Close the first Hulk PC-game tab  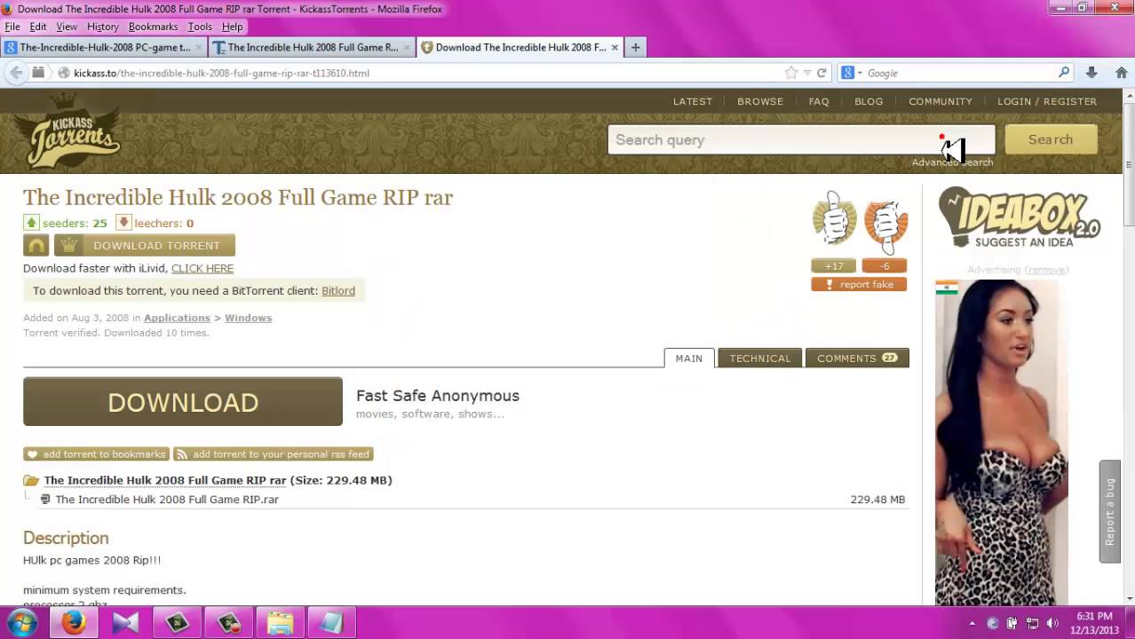click(x=200, y=47)
